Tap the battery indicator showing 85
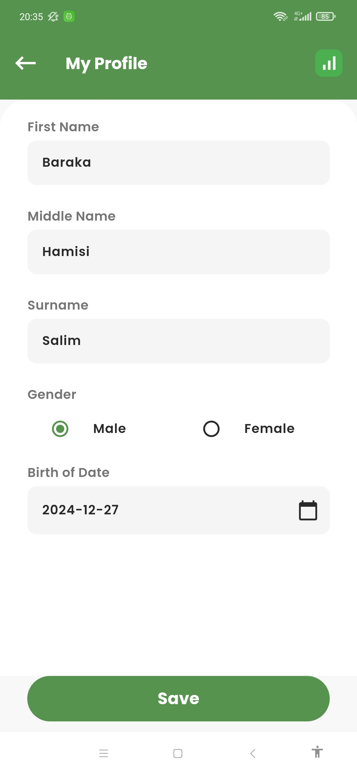Image resolution: width=357 pixels, height=774 pixels. pyautogui.click(x=326, y=16)
